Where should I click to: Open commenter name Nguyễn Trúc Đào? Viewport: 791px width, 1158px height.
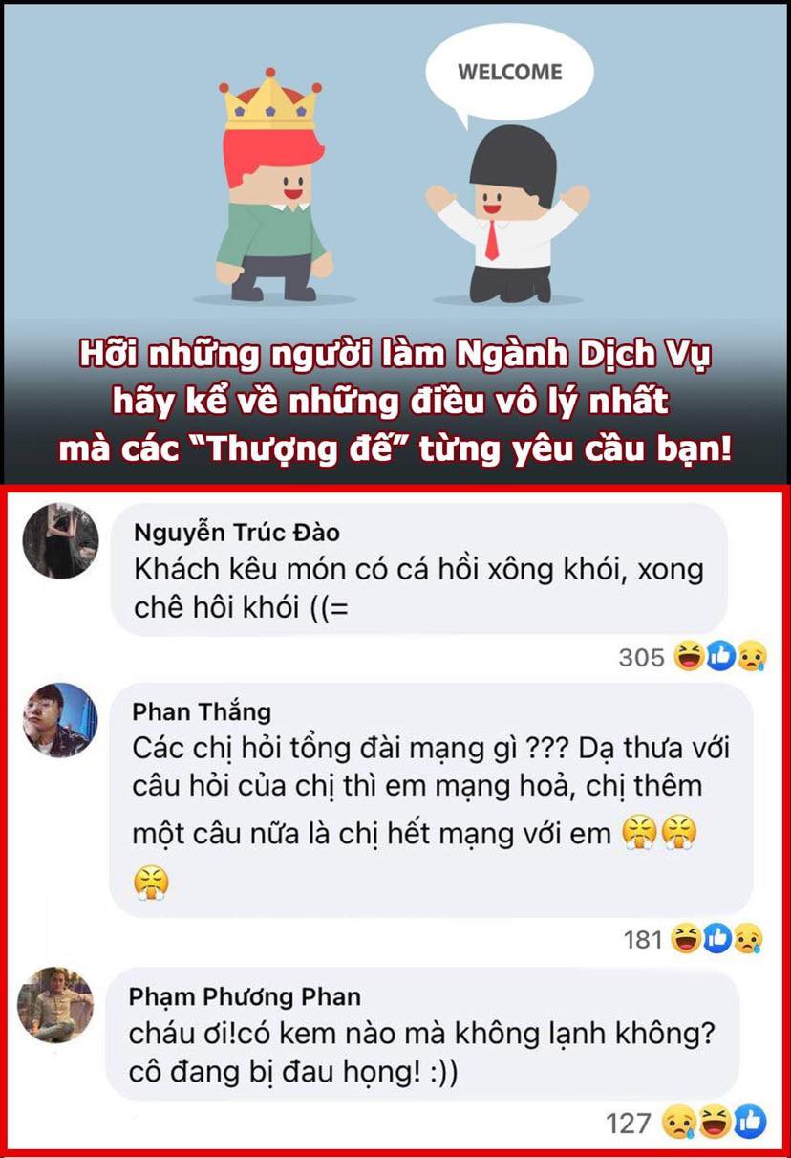[x=236, y=533]
